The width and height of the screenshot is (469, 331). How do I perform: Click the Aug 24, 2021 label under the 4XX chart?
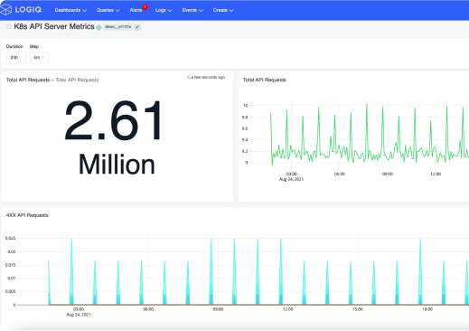coord(79,315)
